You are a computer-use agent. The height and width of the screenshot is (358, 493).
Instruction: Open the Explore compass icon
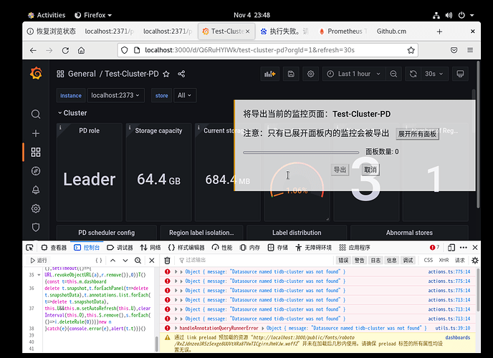click(x=36, y=170)
